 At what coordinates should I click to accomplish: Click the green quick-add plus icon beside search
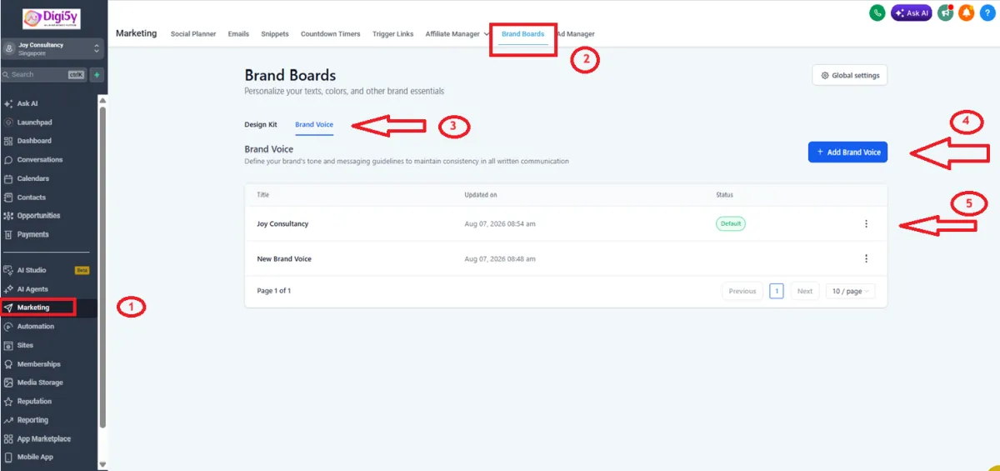coord(97,74)
